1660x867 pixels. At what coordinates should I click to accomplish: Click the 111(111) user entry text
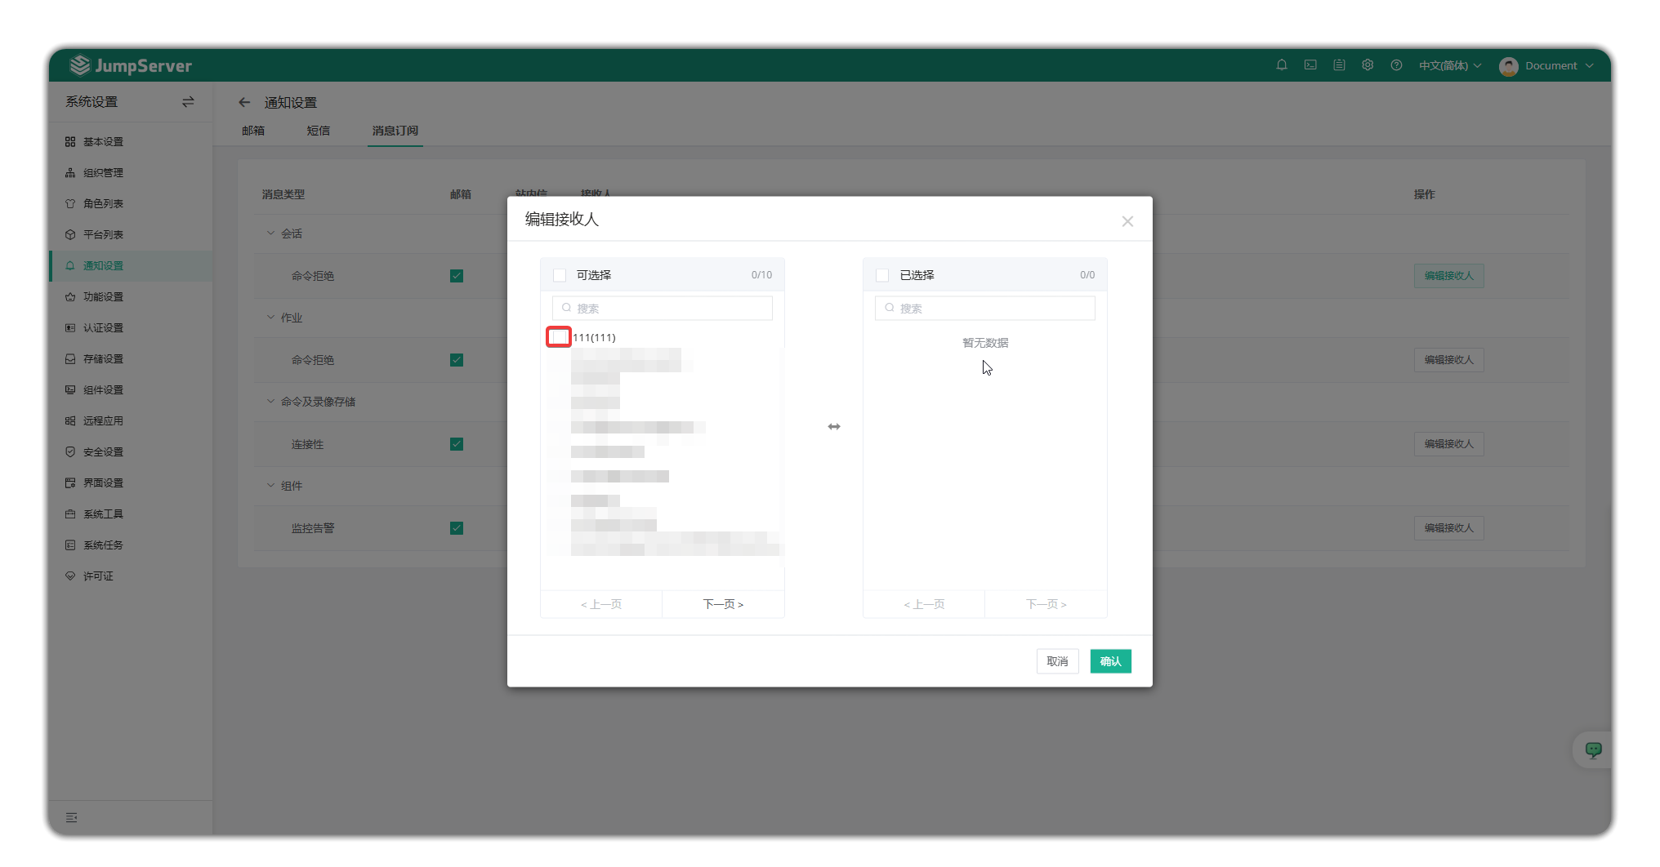click(x=594, y=337)
